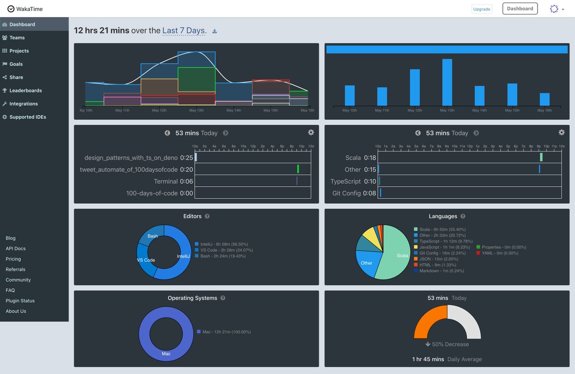Click help icon next to Operating Systems
Screen dimensions: 575x374
pyautogui.click(x=223, y=298)
